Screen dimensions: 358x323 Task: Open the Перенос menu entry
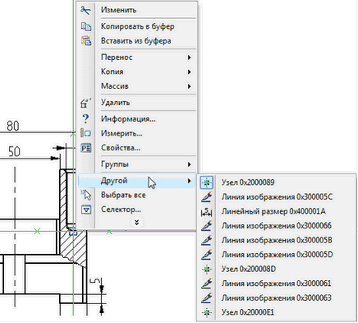click(136, 58)
